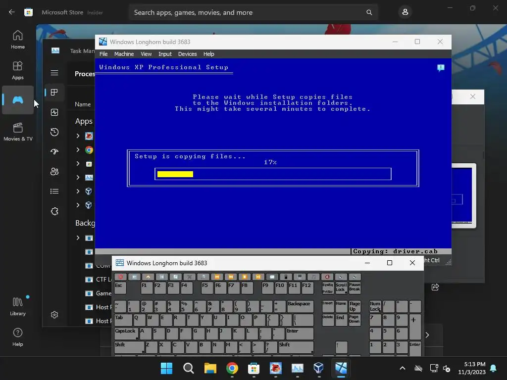The width and height of the screenshot is (507, 380).
Task: Click red reset icon on soft keyboard toolbar
Action: pyautogui.click(x=121, y=277)
